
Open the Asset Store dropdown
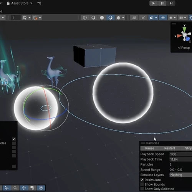click(x=19, y=3)
